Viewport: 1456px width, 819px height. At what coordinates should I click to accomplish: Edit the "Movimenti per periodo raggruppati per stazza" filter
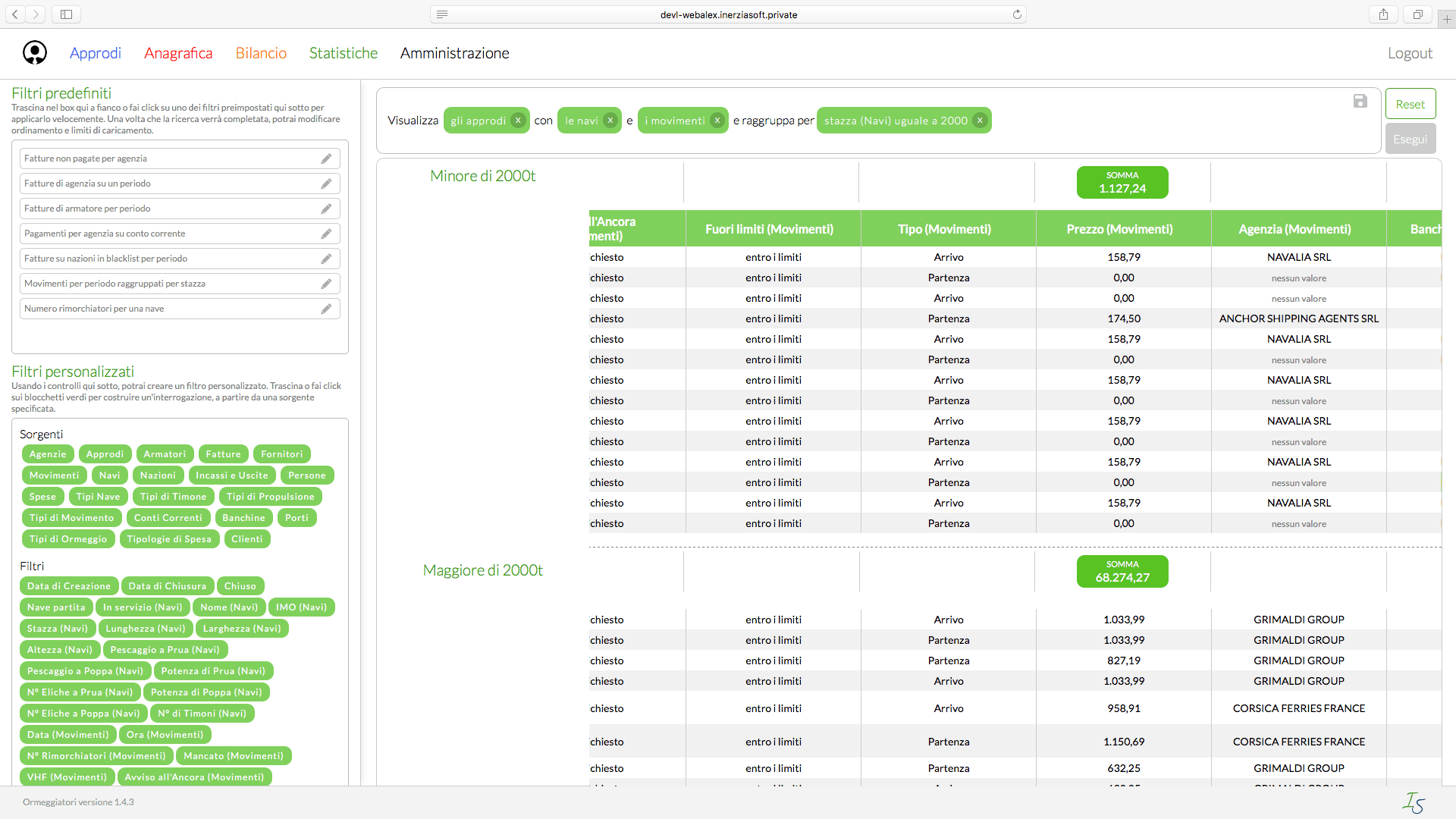click(326, 284)
